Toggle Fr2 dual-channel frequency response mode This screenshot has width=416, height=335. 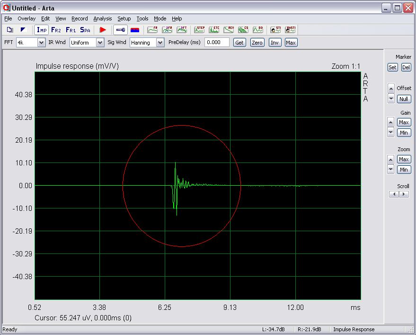(56, 30)
